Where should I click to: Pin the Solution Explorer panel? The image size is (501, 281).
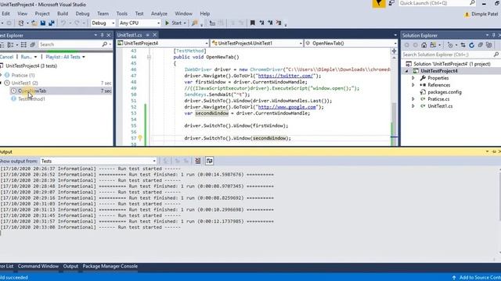coord(494,35)
